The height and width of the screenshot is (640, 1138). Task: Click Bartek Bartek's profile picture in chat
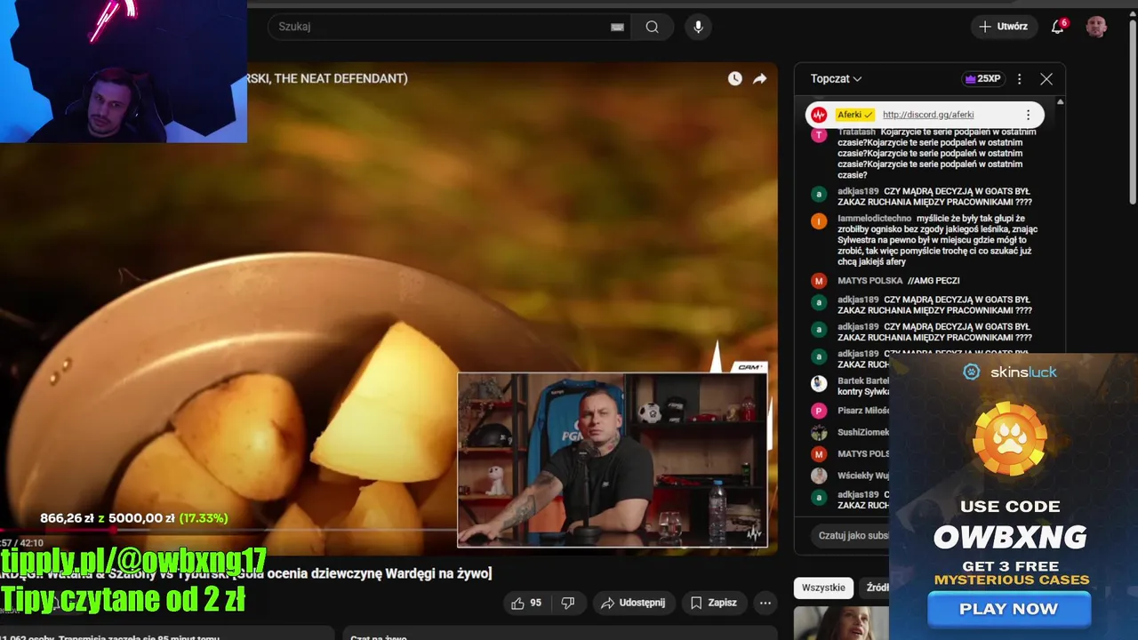tap(819, 384)
